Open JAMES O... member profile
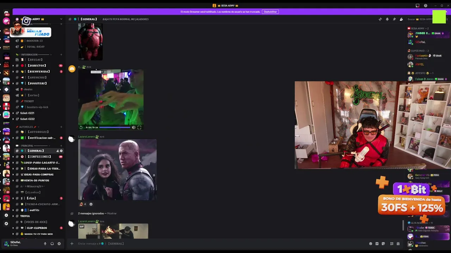 pyautogui.click(x=428, y=34)
